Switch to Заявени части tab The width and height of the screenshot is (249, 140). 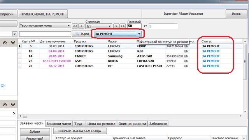tap(32, 123)
